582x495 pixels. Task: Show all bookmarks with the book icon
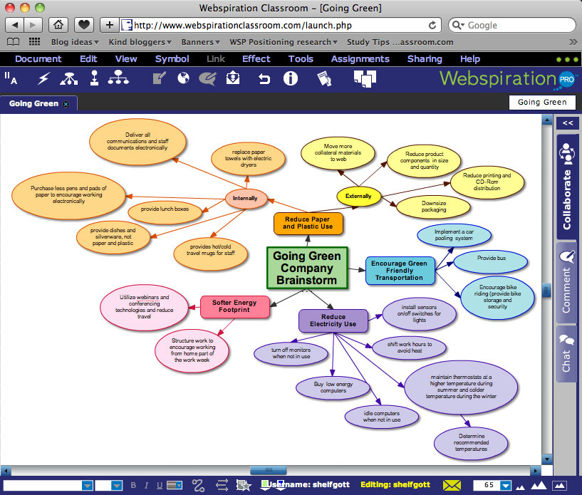14,41
